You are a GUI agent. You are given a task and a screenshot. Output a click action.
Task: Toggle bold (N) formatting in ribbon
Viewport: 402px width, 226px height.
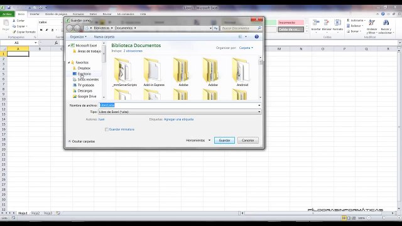[41, 30]
